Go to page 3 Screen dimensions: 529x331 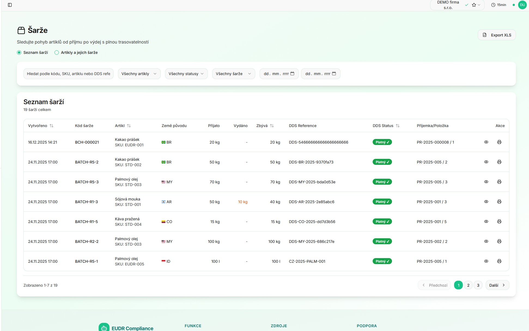coord(478,285)
